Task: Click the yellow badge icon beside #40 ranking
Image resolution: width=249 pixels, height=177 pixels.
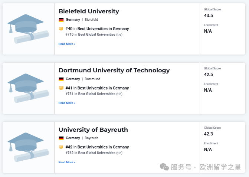Action: 61,29
